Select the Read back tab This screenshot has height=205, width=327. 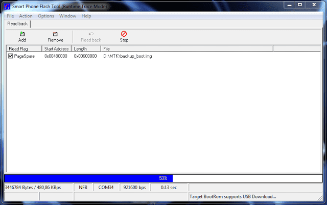pos(17,24)
